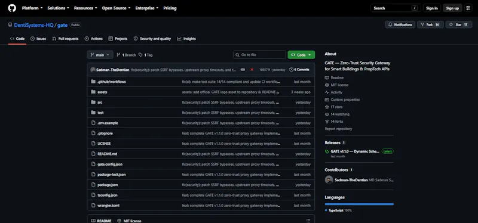Image resolution: width=478 pixels, height=223 pixels.
Task: Click the README.md file icon
Action: [x=93, y=154]
